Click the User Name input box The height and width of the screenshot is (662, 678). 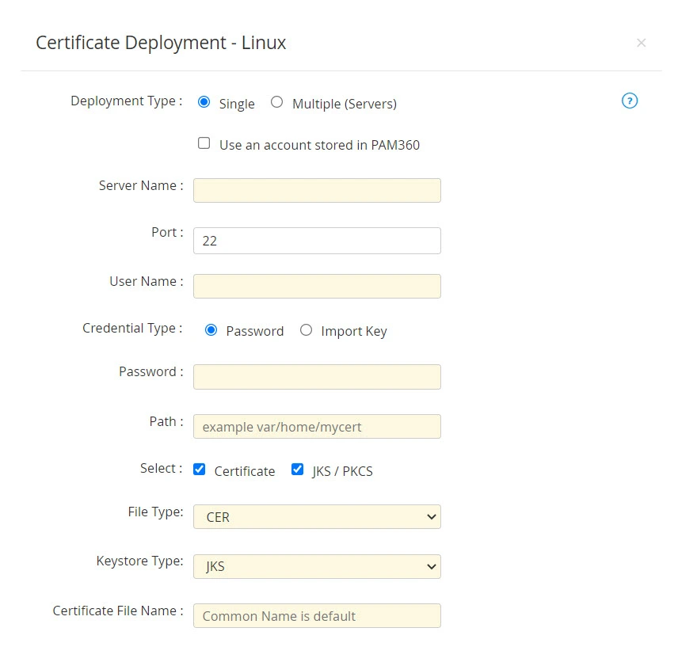(x=317, y=286)
